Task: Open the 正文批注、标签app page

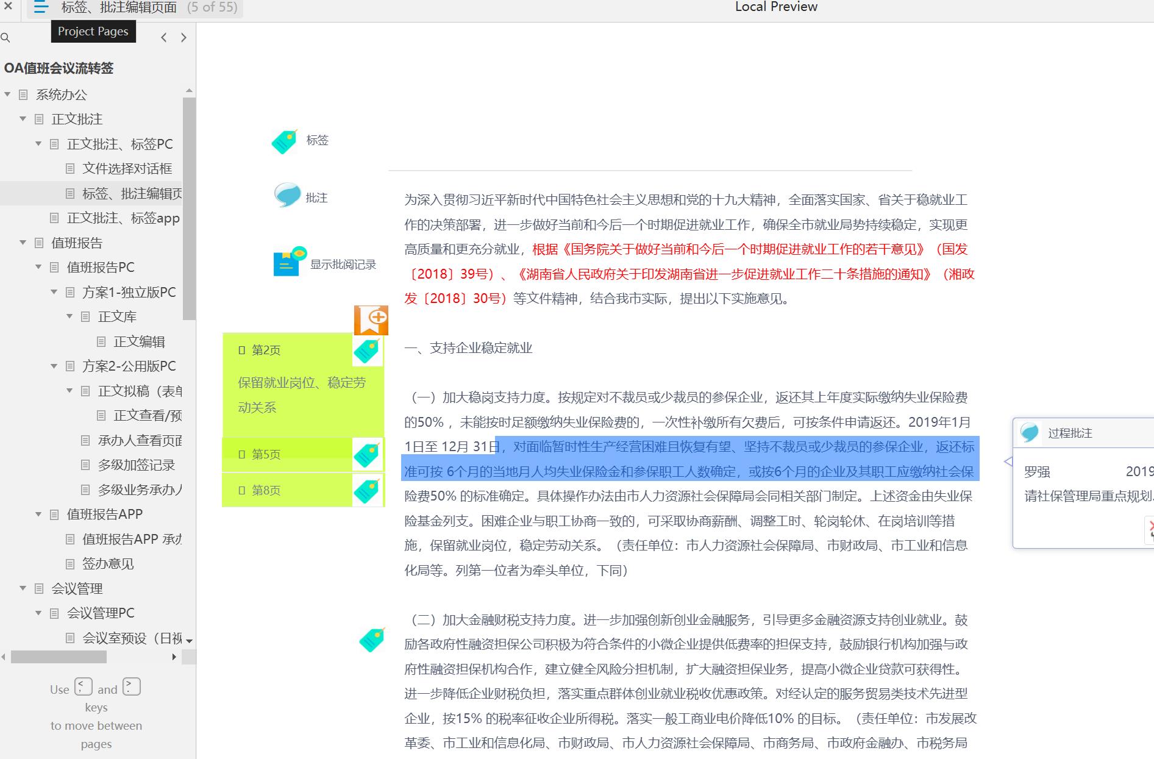Action: 123,218
